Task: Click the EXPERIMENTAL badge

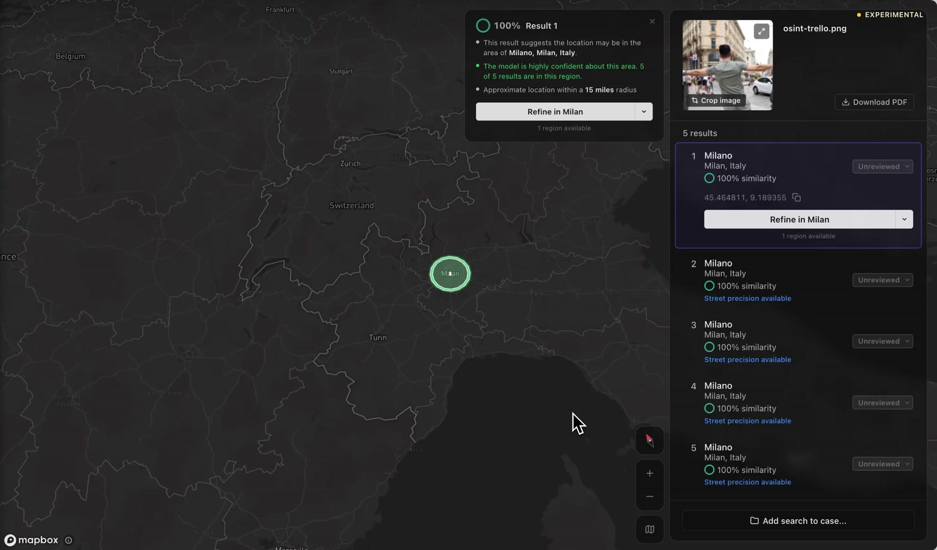Action: [890, 15]
